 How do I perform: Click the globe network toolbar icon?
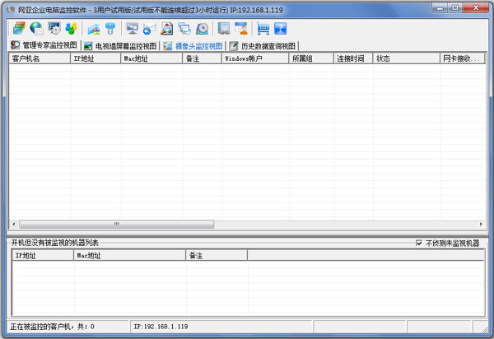point(36,28)
